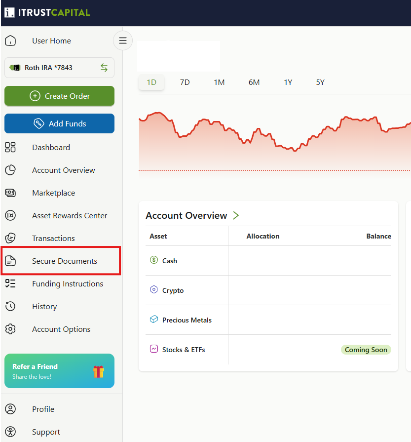This screenshot has height=442, width=411.
Task: Click the Crypto asset row label
Action: pos(173,290)
